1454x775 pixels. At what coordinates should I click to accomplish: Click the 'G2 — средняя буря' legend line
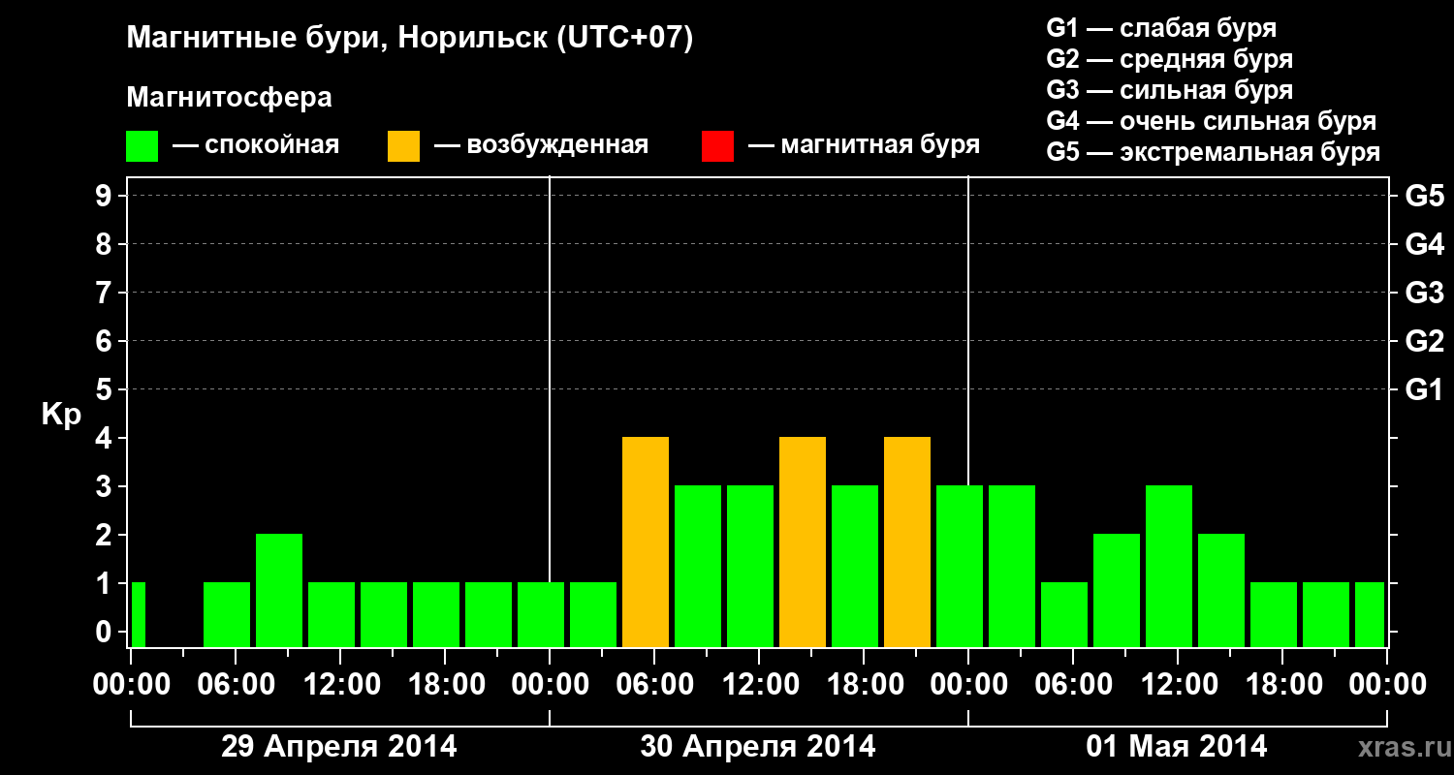click(1170, 59)
